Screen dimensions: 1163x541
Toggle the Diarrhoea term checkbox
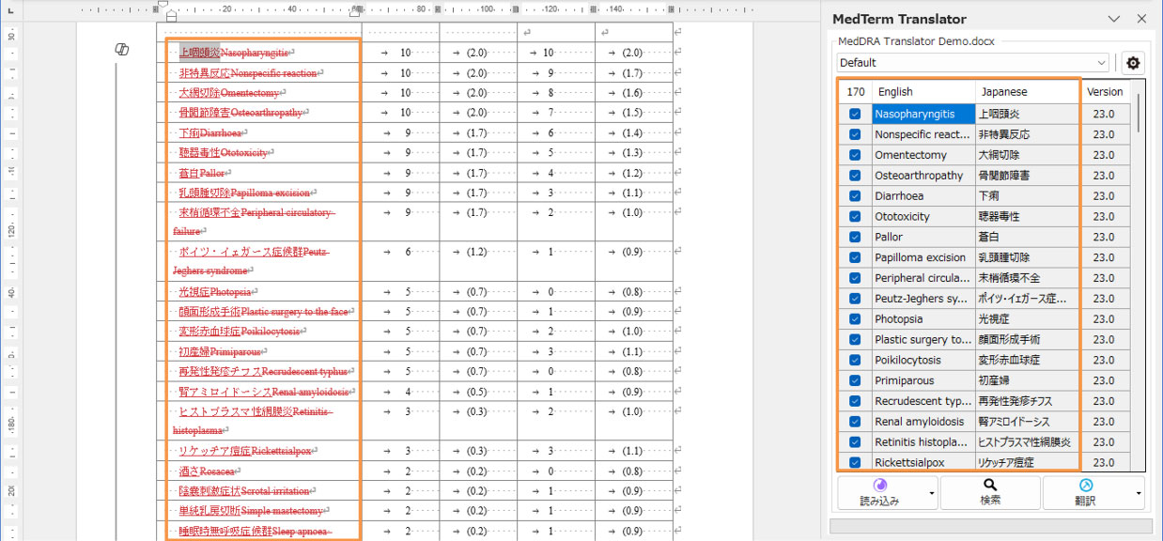855,196
